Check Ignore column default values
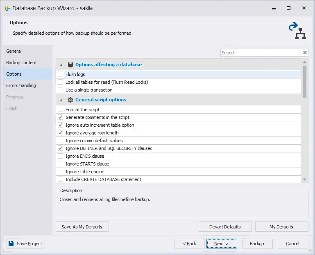 (x=60, y=140)
